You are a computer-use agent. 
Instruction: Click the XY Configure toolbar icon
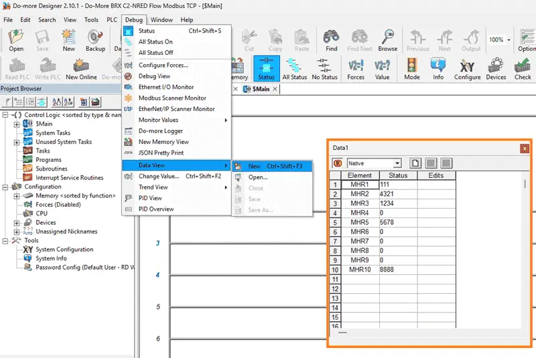(467, 69)
